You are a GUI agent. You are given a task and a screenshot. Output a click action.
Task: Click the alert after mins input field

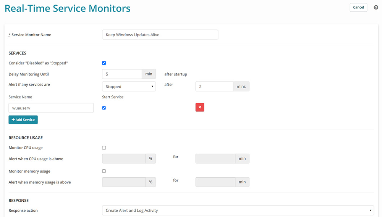pyautogui.click(x=214, y=87)
